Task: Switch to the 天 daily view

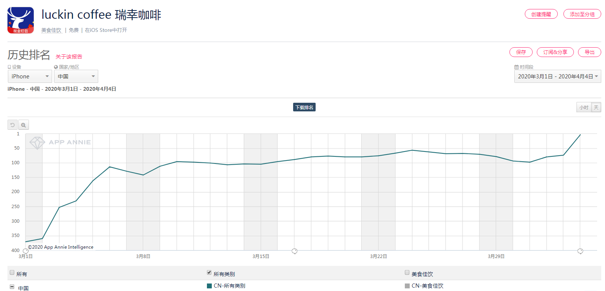Action: point(596,108)
